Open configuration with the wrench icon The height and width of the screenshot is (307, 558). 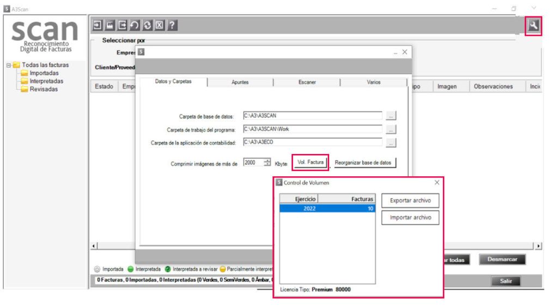coord(533,26)
